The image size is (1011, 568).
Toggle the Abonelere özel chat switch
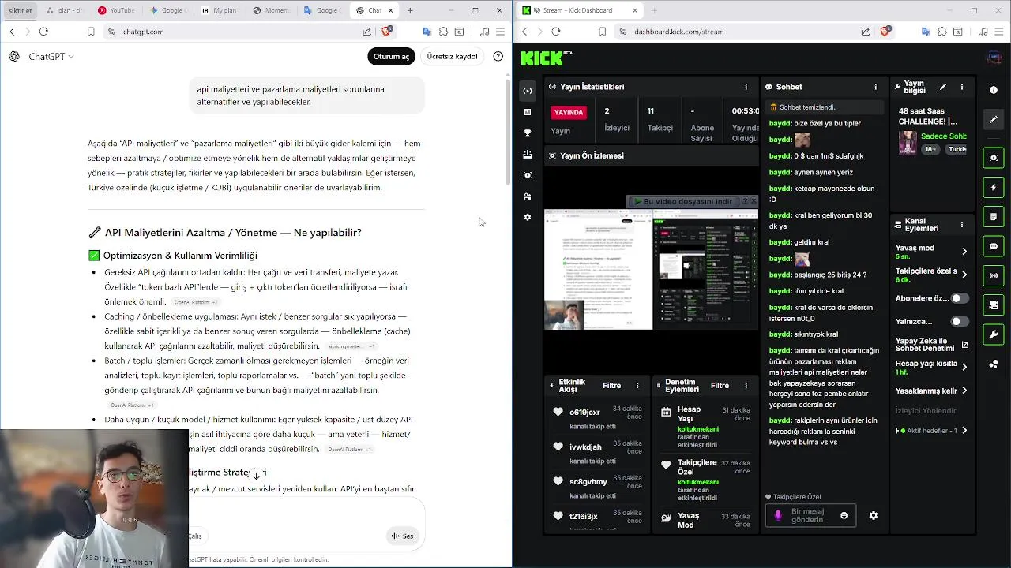tap(960, 299)
